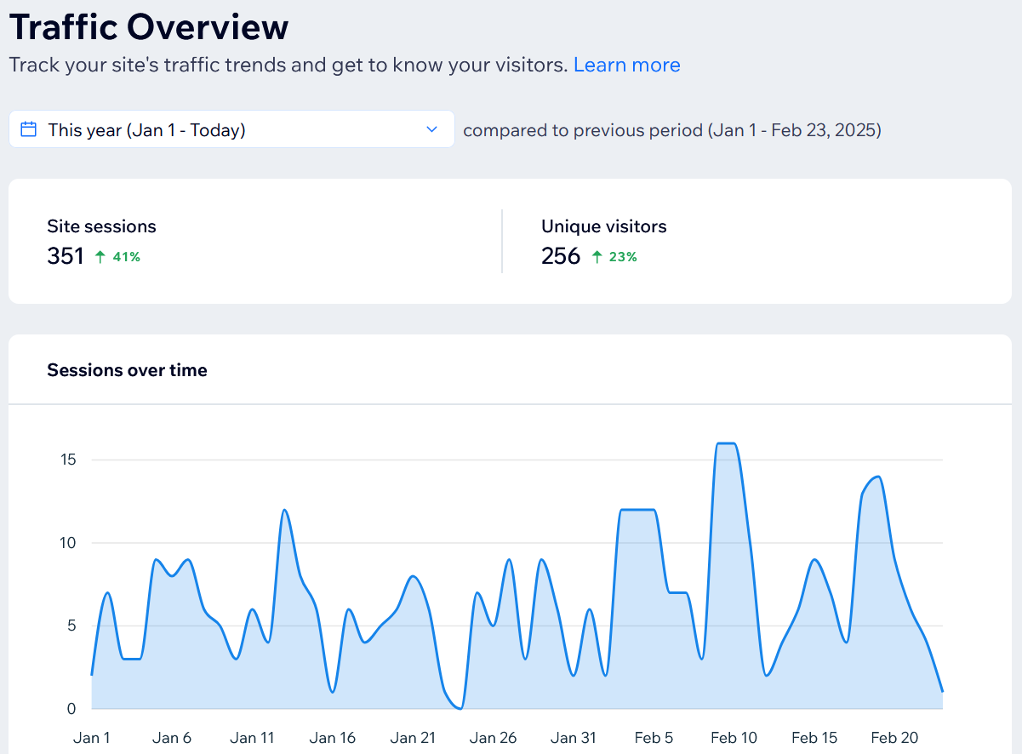The height and width of the screenshot is (754, 1022).
Task: Select the 'Unique visitors' metric
Action: click(603, 226)
